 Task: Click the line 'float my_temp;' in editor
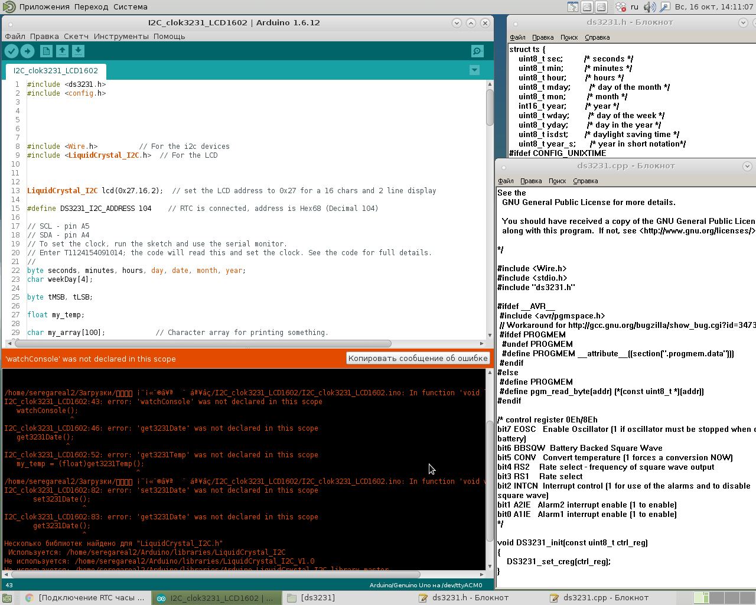pyautogui.click(x=56, y=315)
